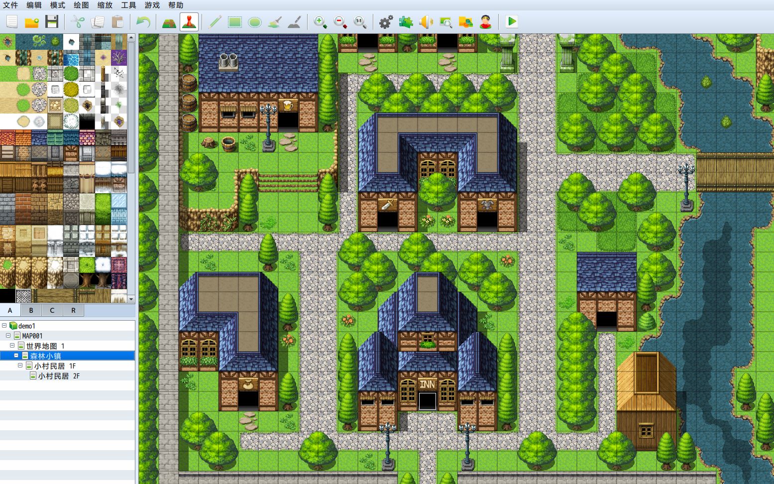This screenshot has width=774, height=484.
Task: Select the Rectangle drawing tool
Action: pos(235,22)
